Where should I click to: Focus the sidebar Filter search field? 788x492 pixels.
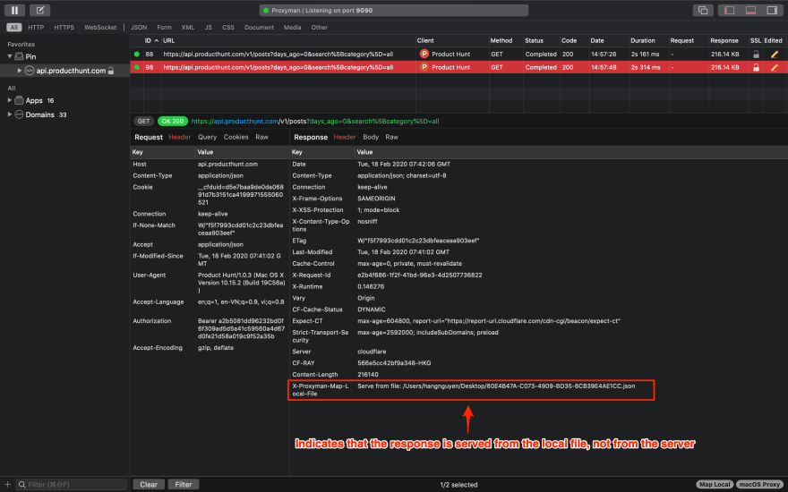[x=72, y=485]
